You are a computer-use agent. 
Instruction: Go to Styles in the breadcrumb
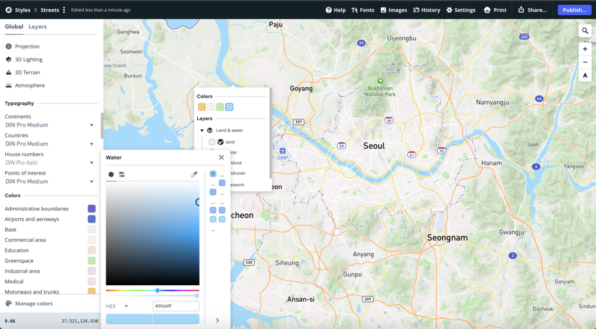point(23,10)
